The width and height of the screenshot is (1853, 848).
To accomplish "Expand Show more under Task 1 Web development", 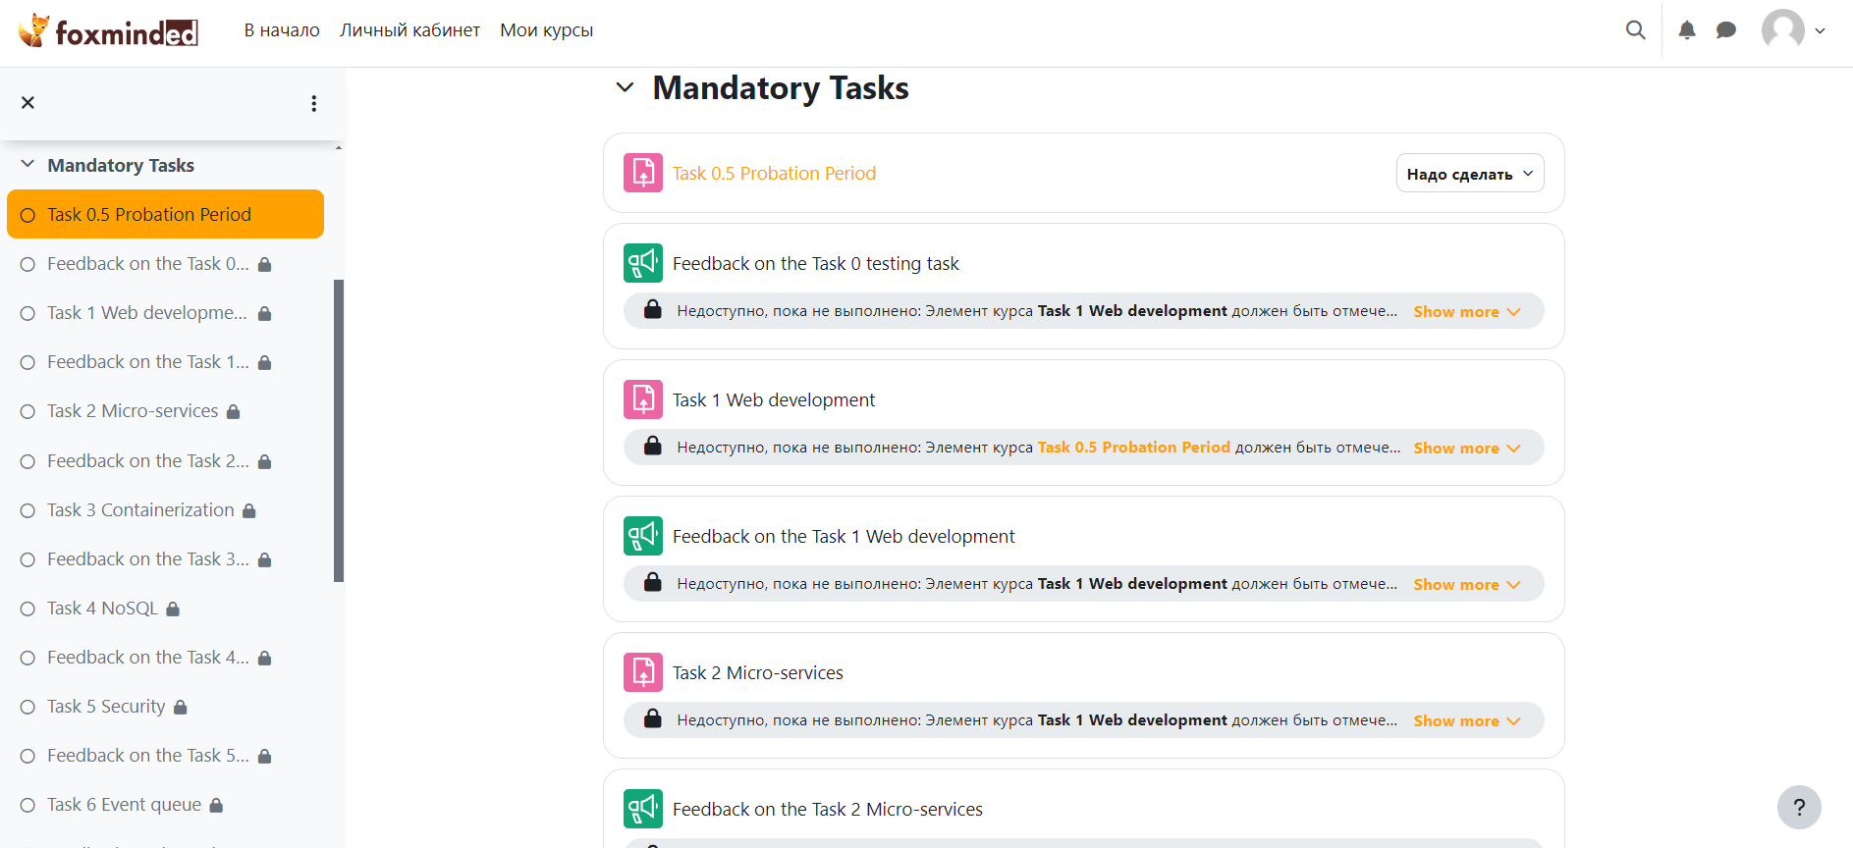I will (x=1466, y=448).
